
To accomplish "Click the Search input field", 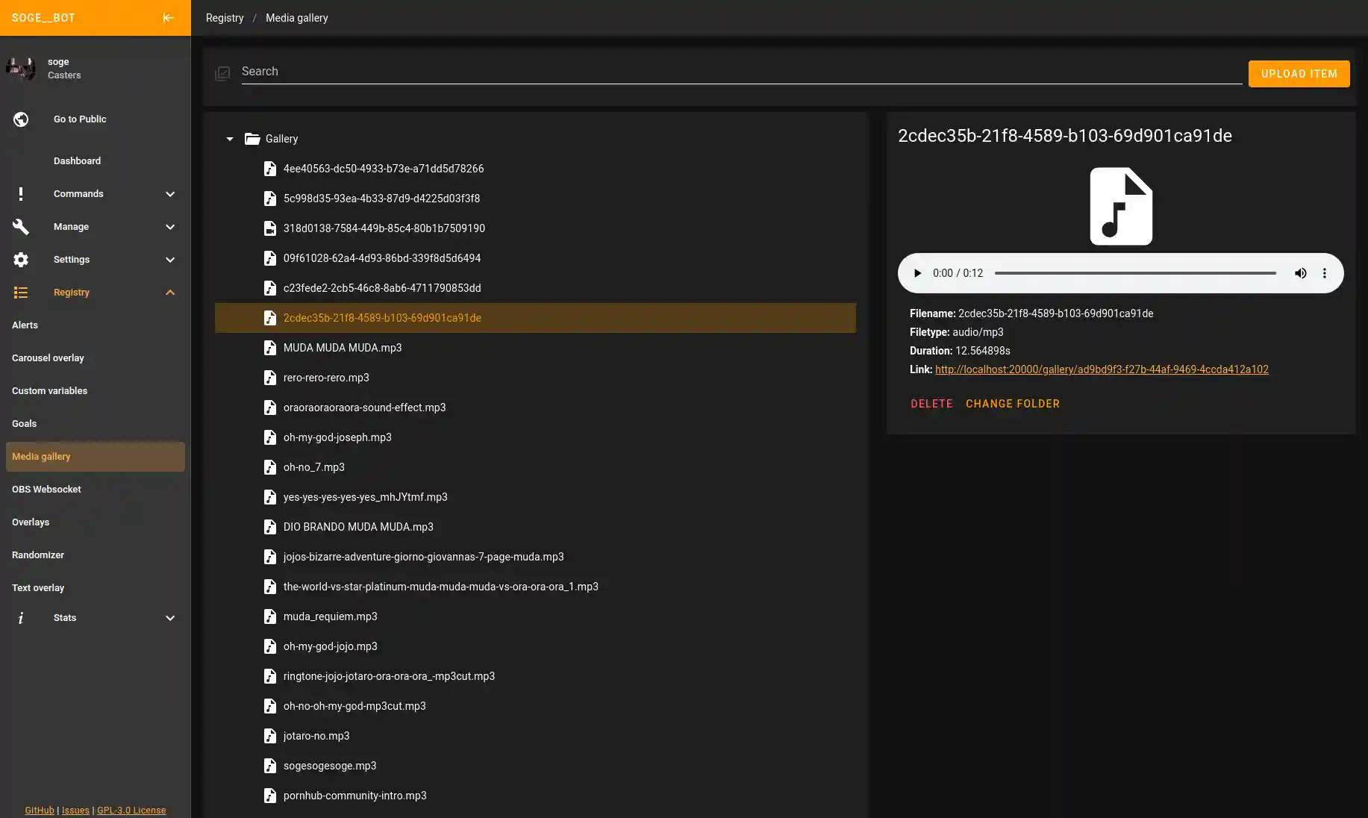I will click(741, 72).
